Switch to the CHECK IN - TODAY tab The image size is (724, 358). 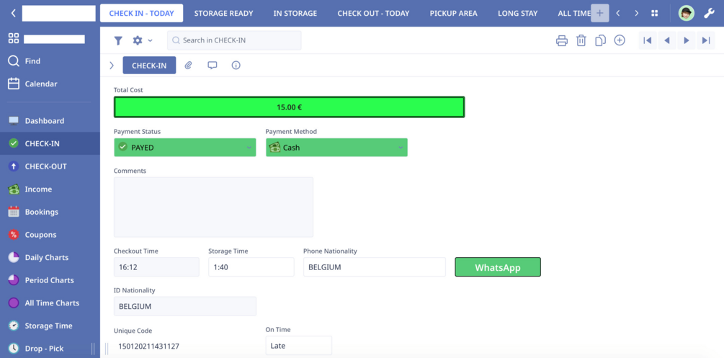point(141,14)
